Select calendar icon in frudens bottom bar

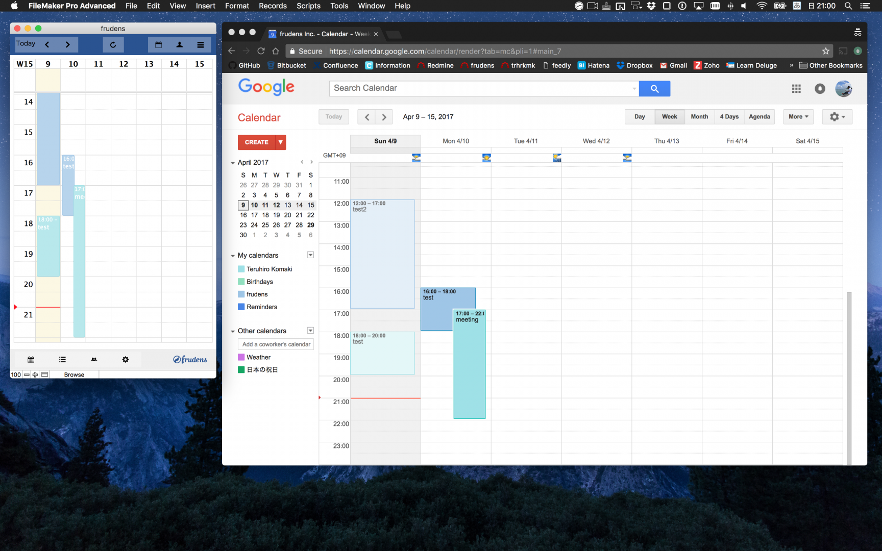pyautogui.click(x=31, y=360)
